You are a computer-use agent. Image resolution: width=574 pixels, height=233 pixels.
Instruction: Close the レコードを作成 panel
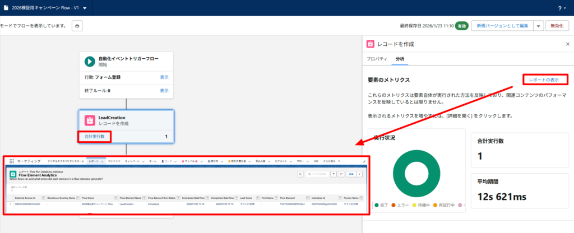tap(567, 44)
